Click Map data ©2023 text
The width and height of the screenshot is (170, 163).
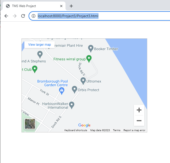point(100,130)
